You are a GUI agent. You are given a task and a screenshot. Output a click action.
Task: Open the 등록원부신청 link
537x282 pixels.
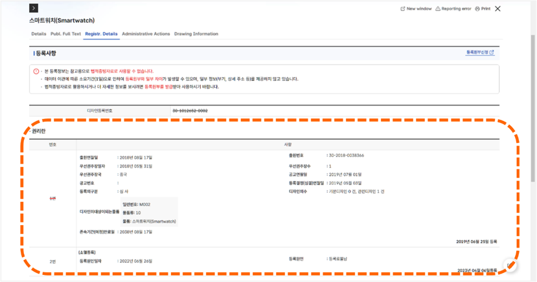click(x=480, y=52)
